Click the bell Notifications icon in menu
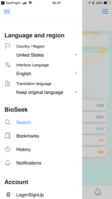 8,163
